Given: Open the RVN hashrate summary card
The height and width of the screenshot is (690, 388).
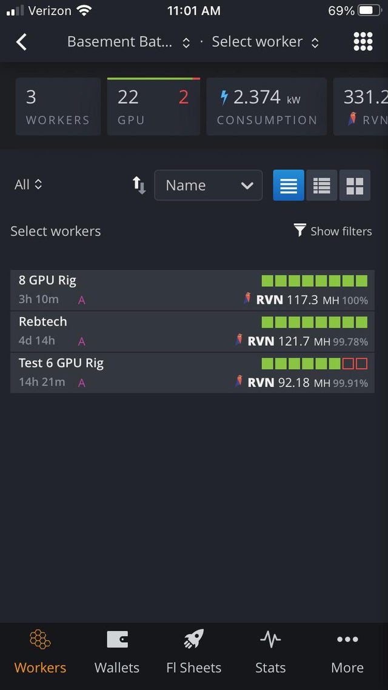Looking at the screenshot, I should coord(361,107).
